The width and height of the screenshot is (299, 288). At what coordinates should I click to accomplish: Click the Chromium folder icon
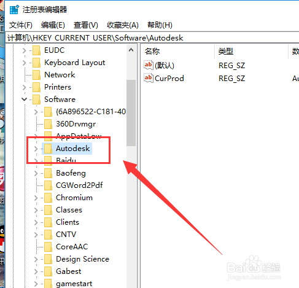click(x=48, y=198)
